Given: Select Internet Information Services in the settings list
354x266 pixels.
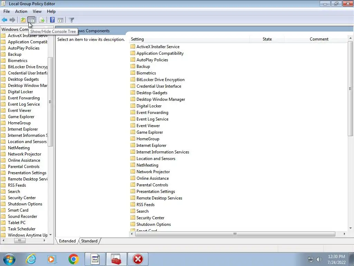Looking at the screenshot, I should pos(163,152).
